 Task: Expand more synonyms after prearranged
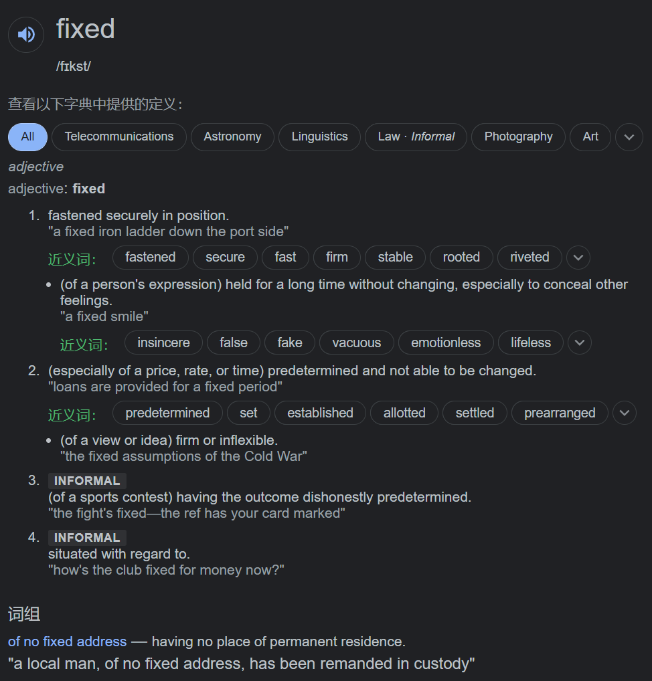[x=625, y=413]
